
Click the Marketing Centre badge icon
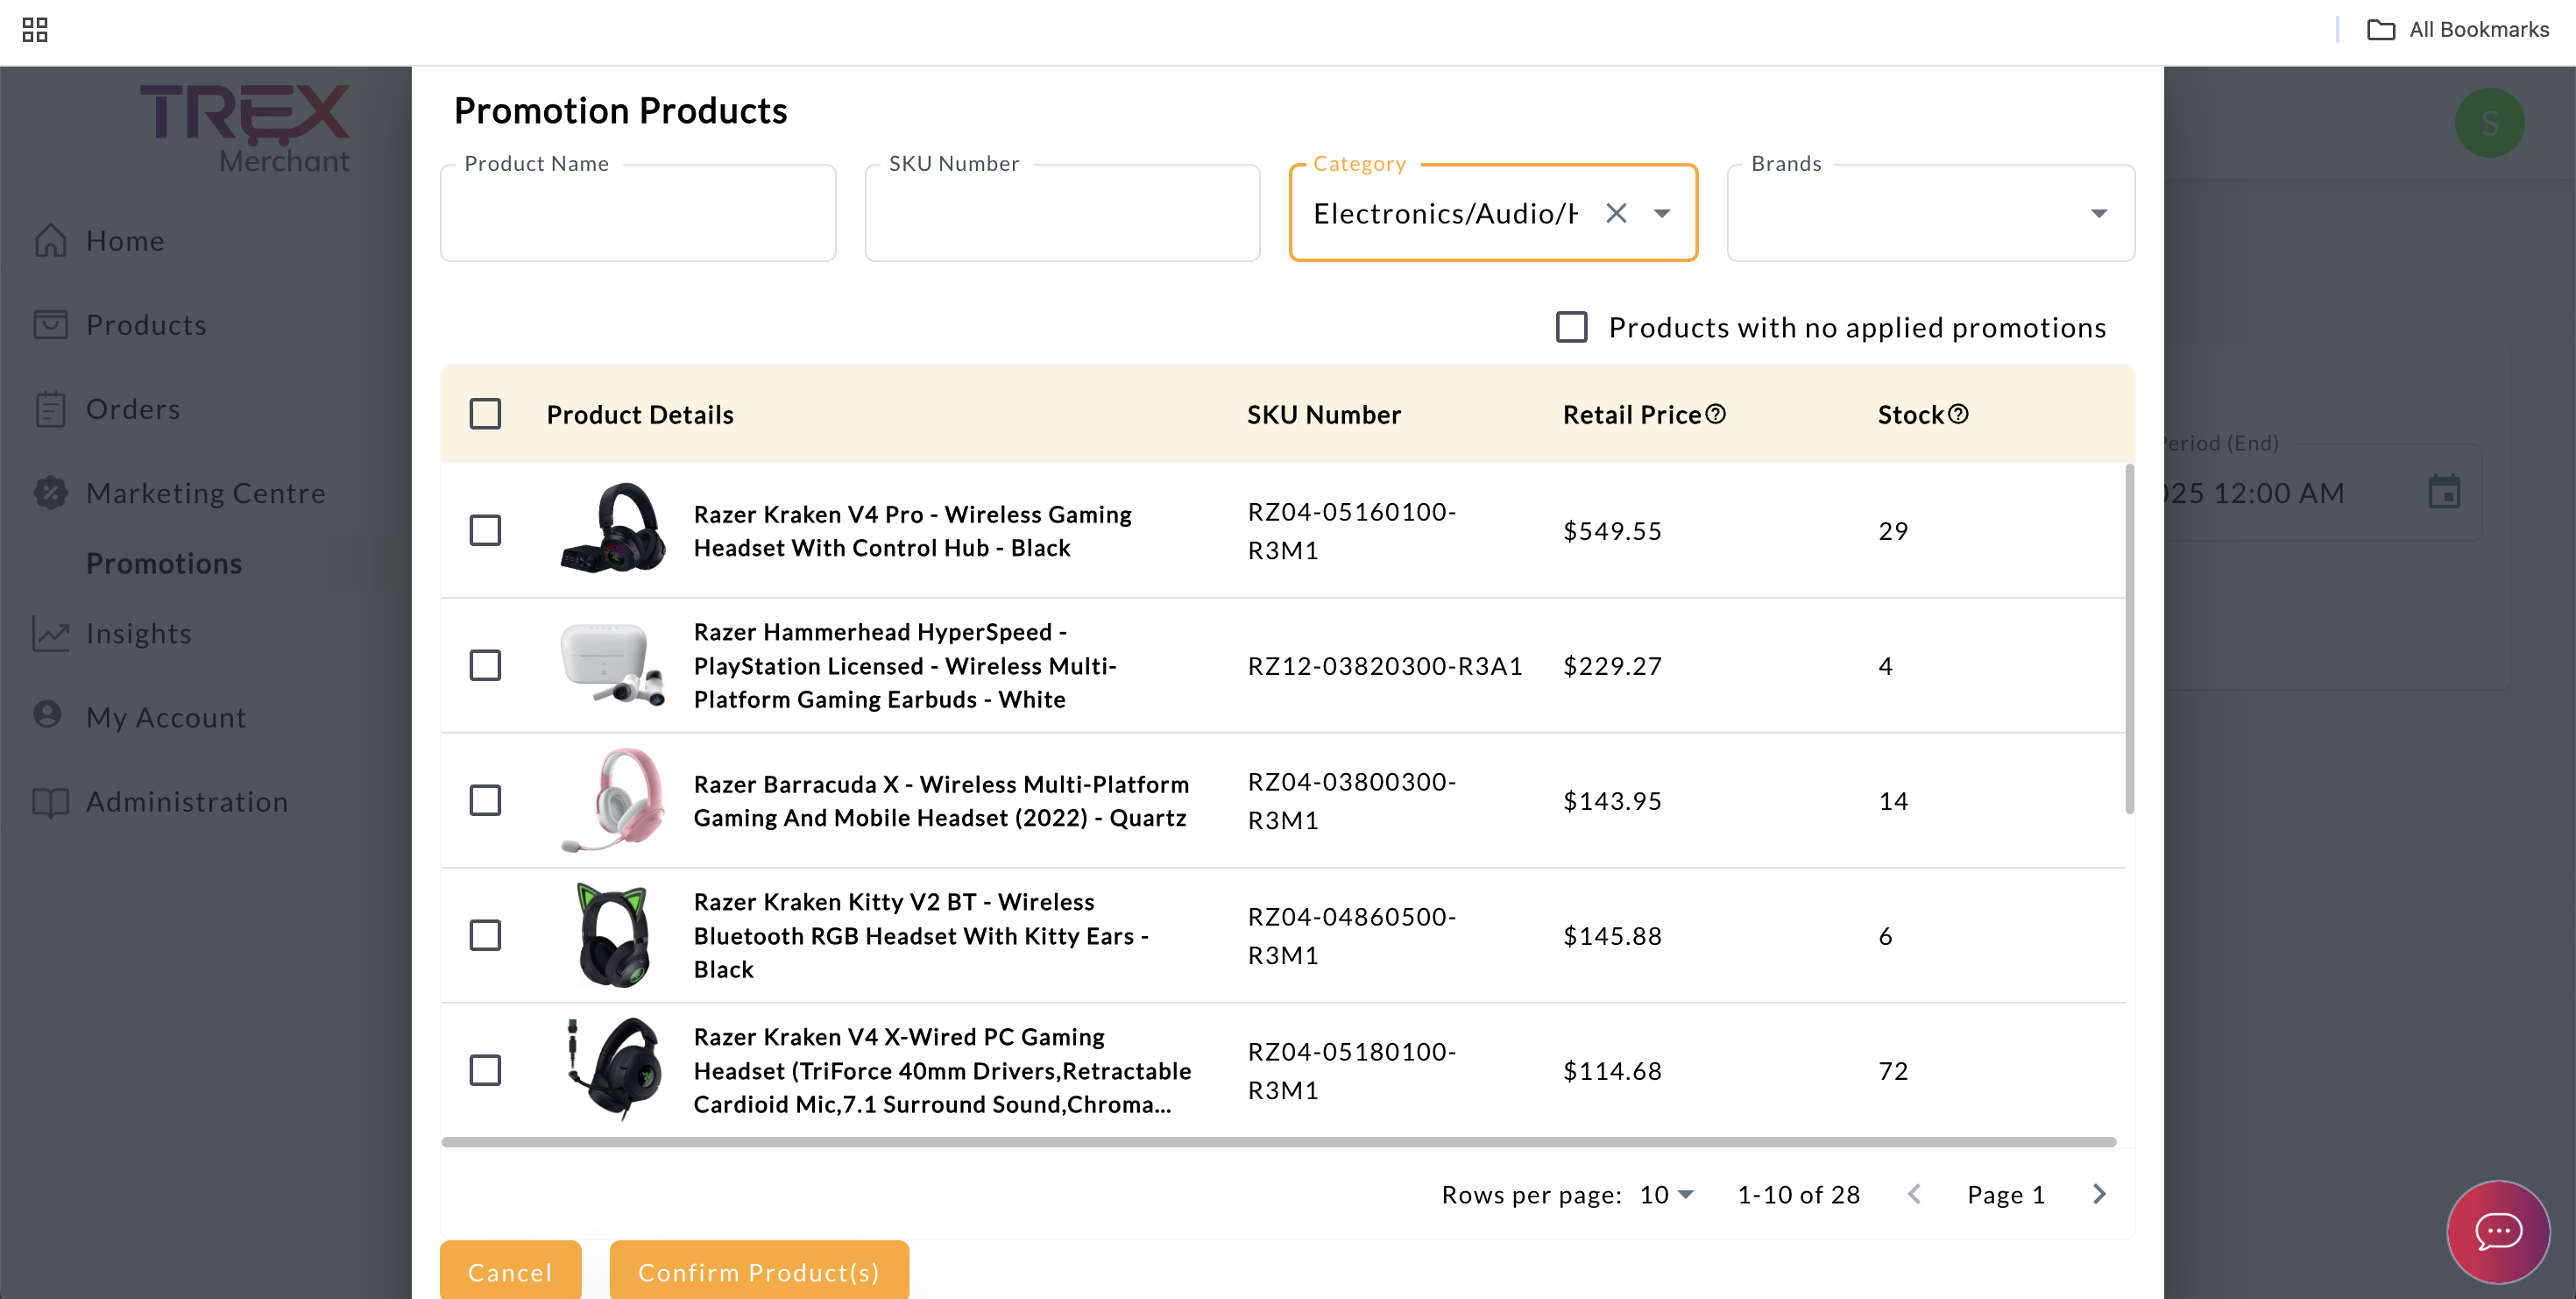50,492
